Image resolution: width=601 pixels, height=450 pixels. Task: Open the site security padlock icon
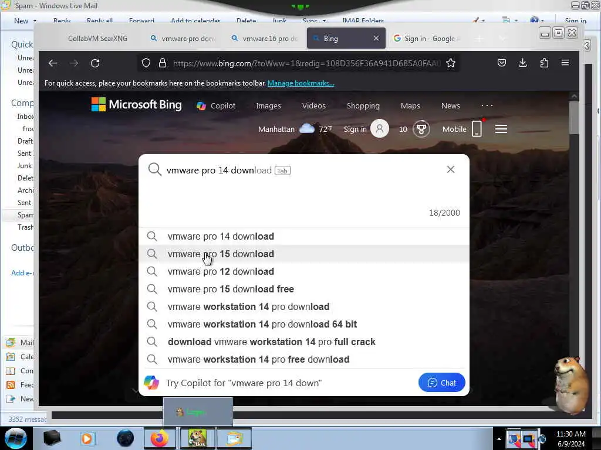(x=163, y=63)
